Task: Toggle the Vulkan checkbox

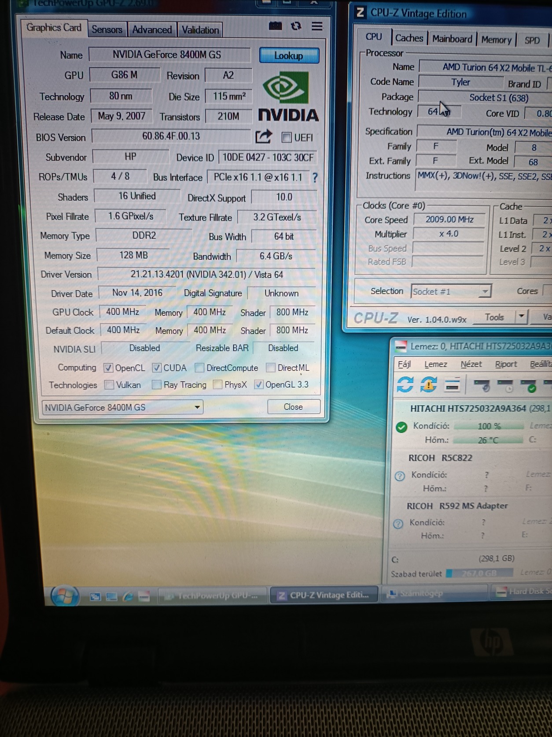Action: [109, 385]
